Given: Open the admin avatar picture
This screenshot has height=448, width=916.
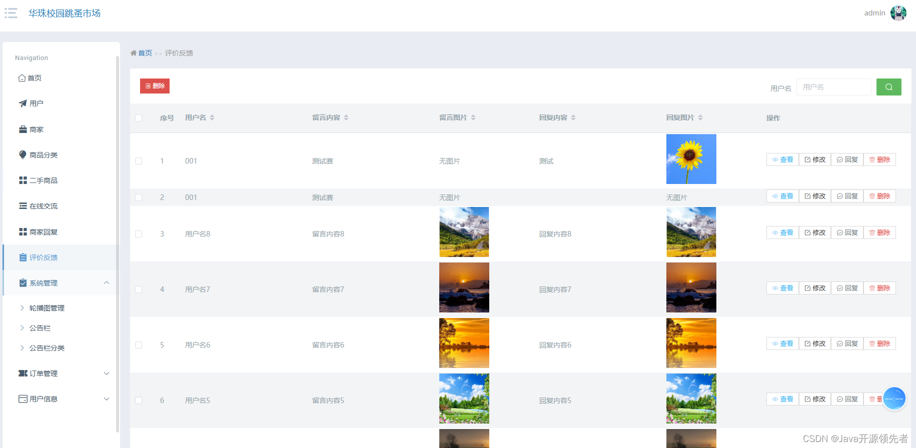Looking at the screenshot, I should pos(898,13).
